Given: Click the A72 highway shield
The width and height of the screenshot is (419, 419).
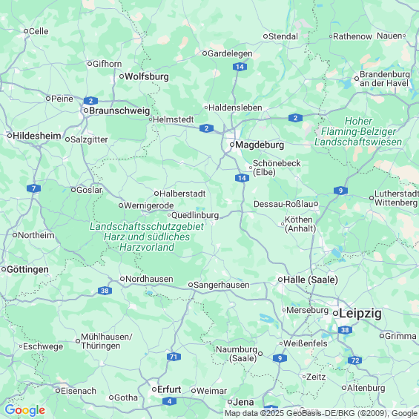Looking at the screenshot, I should (355, 360).
